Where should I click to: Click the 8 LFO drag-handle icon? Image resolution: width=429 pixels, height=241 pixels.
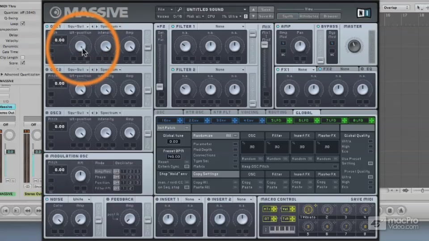tap(371, 120)
